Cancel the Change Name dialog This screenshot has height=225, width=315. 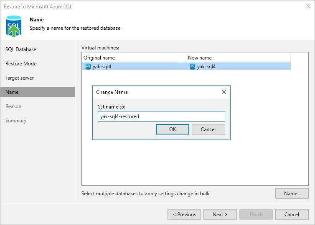208,129
